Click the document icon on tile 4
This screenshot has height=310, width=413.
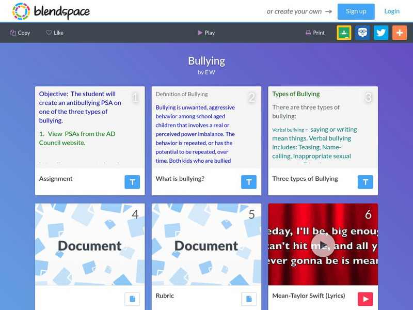click(131, 299)
